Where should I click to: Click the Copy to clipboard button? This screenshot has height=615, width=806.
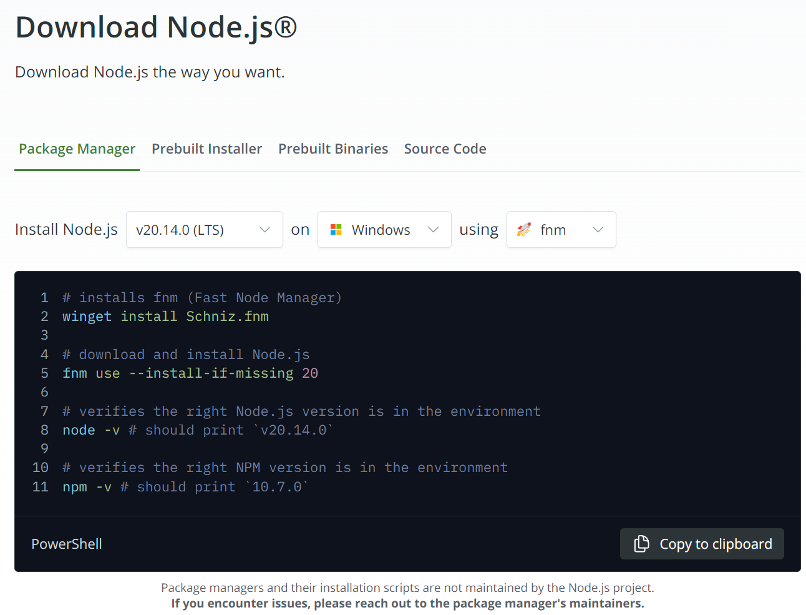pyautogui.click(x=701, y=544)
